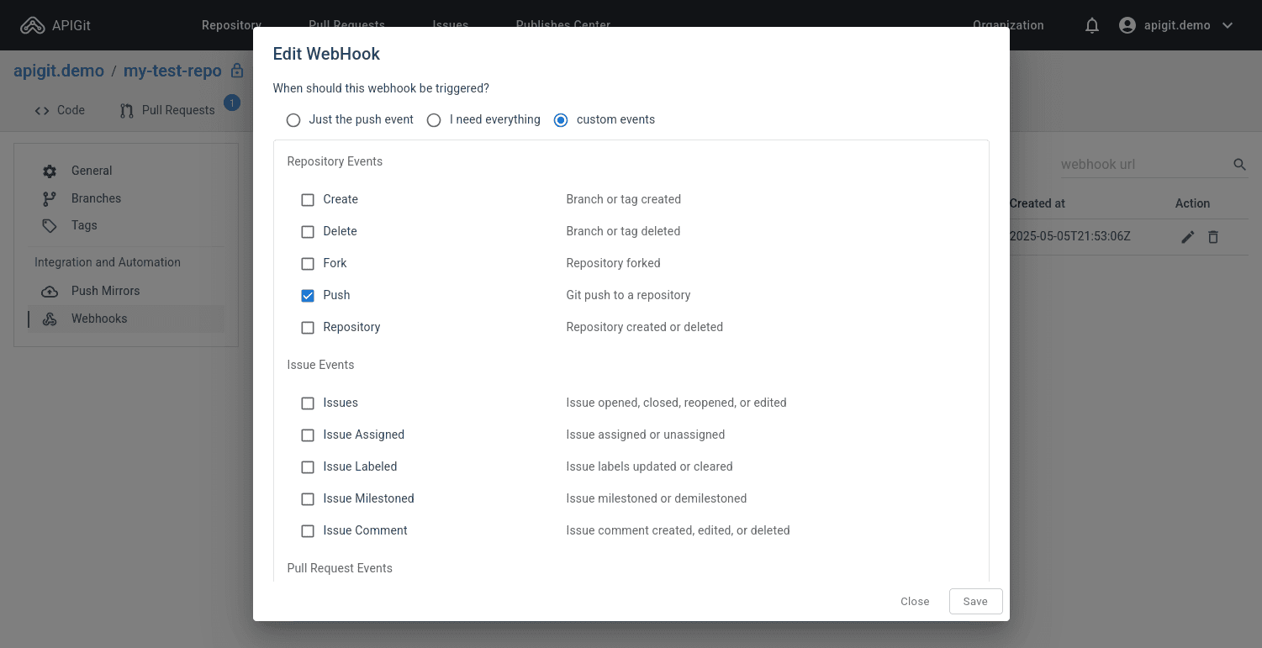This screenshot has width=1262, height=648.
Task: Click the Integration and Automation heading
Action: 108,262
